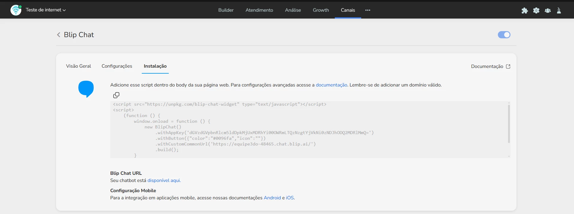Select the Canais menu item
Viewport: 574px width, 214px height.
point(348,10)
